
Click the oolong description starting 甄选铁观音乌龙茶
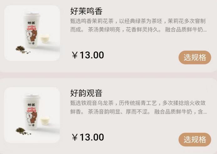(x=138, y=107)
